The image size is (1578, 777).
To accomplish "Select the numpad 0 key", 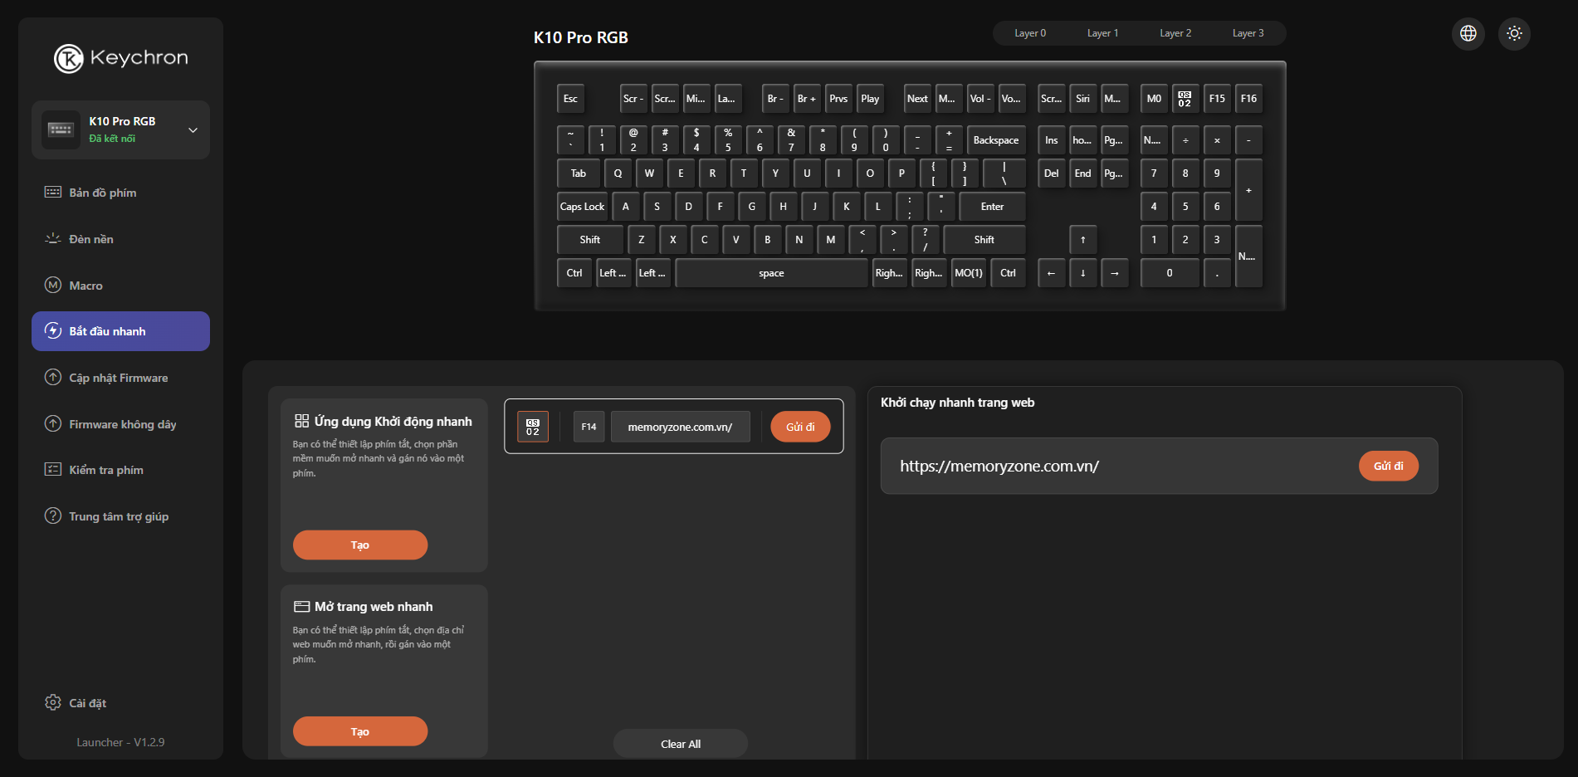I will coord(1170,273).
